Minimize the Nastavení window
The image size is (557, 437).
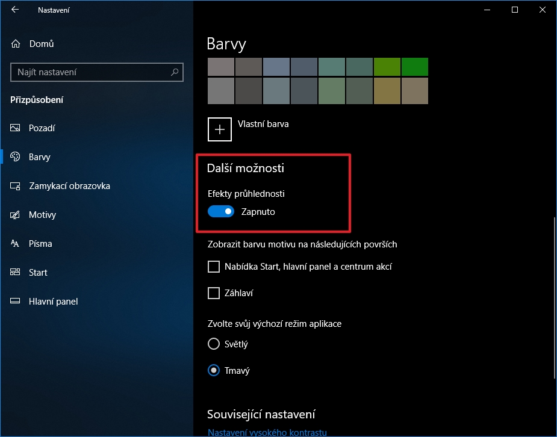click(x=487, y=10)
